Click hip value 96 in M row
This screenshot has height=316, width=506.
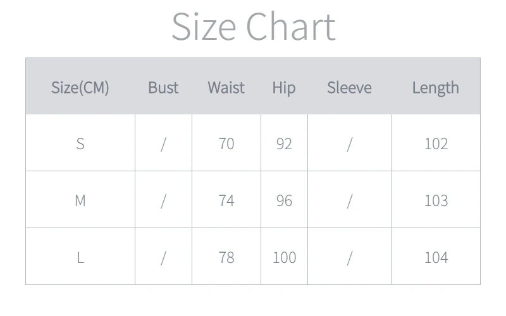(x=284, y=200)
